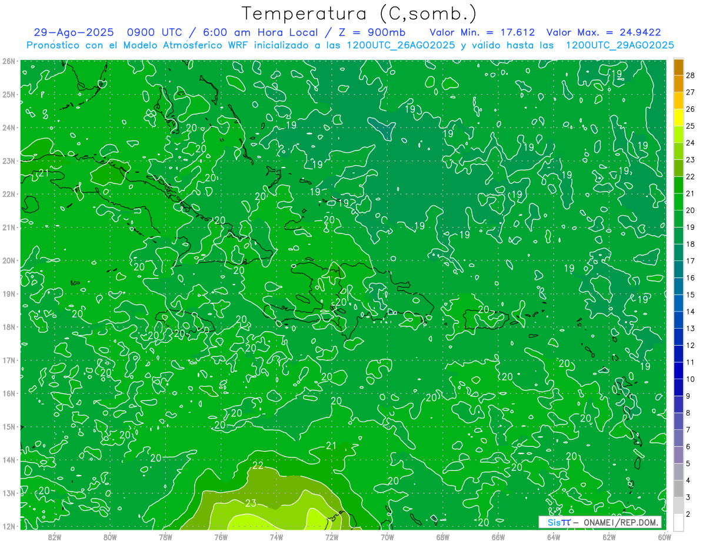Screen dimensions: 706x545
Task: Click legend value 28 on the color bar
Action: coord(691,74)
